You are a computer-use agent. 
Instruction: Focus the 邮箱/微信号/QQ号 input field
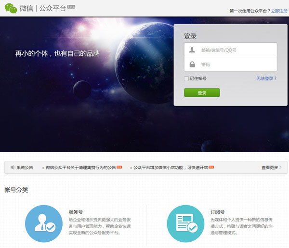(x=231, y=50)
